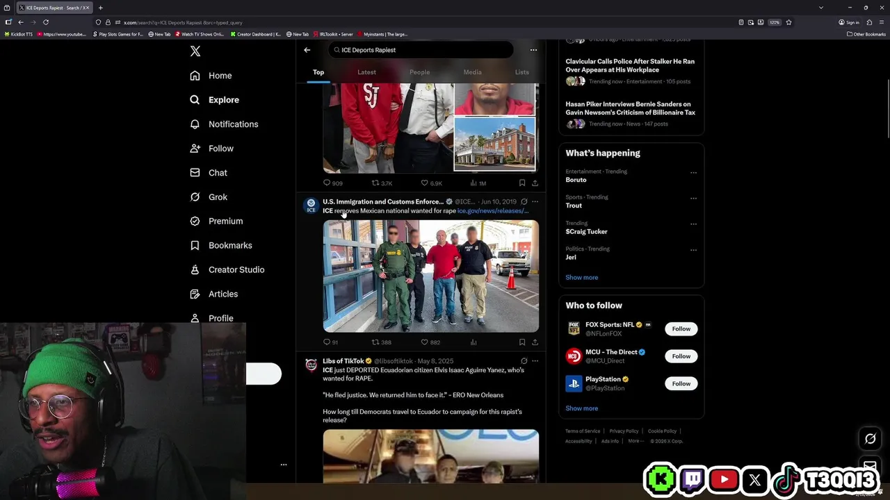Viewport: 890px width, 500px height.
Task: Share the post with 6.9K likes
Action: click(535, 183)
